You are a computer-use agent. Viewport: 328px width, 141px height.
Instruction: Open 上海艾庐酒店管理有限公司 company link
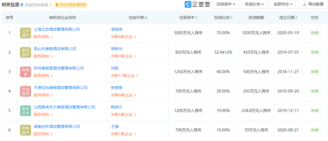57,29
